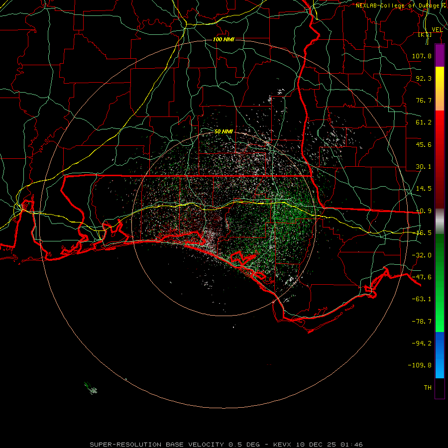The image size is (448, 448).
Task: Click the TH legend label
Action: [428, 388]
